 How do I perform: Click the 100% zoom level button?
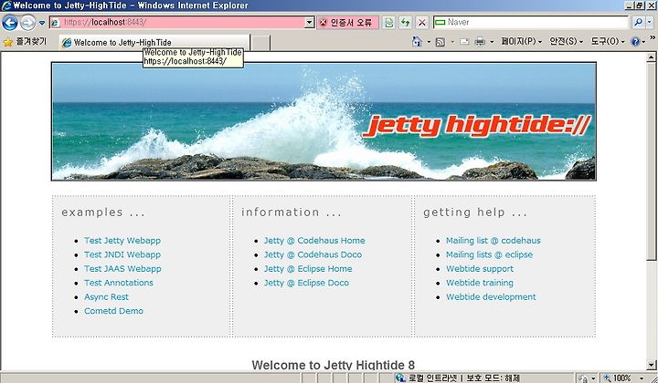618,378
